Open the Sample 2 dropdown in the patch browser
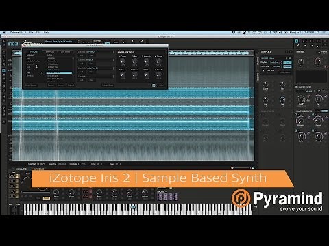This screenshot has height=246, width=329. [x=96, y=60]
